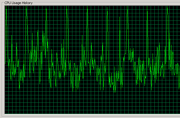The width and height of the screenshot is (180, 118).
Task: Click the CPU Usage History graph area
Action: tap(92, 60)
